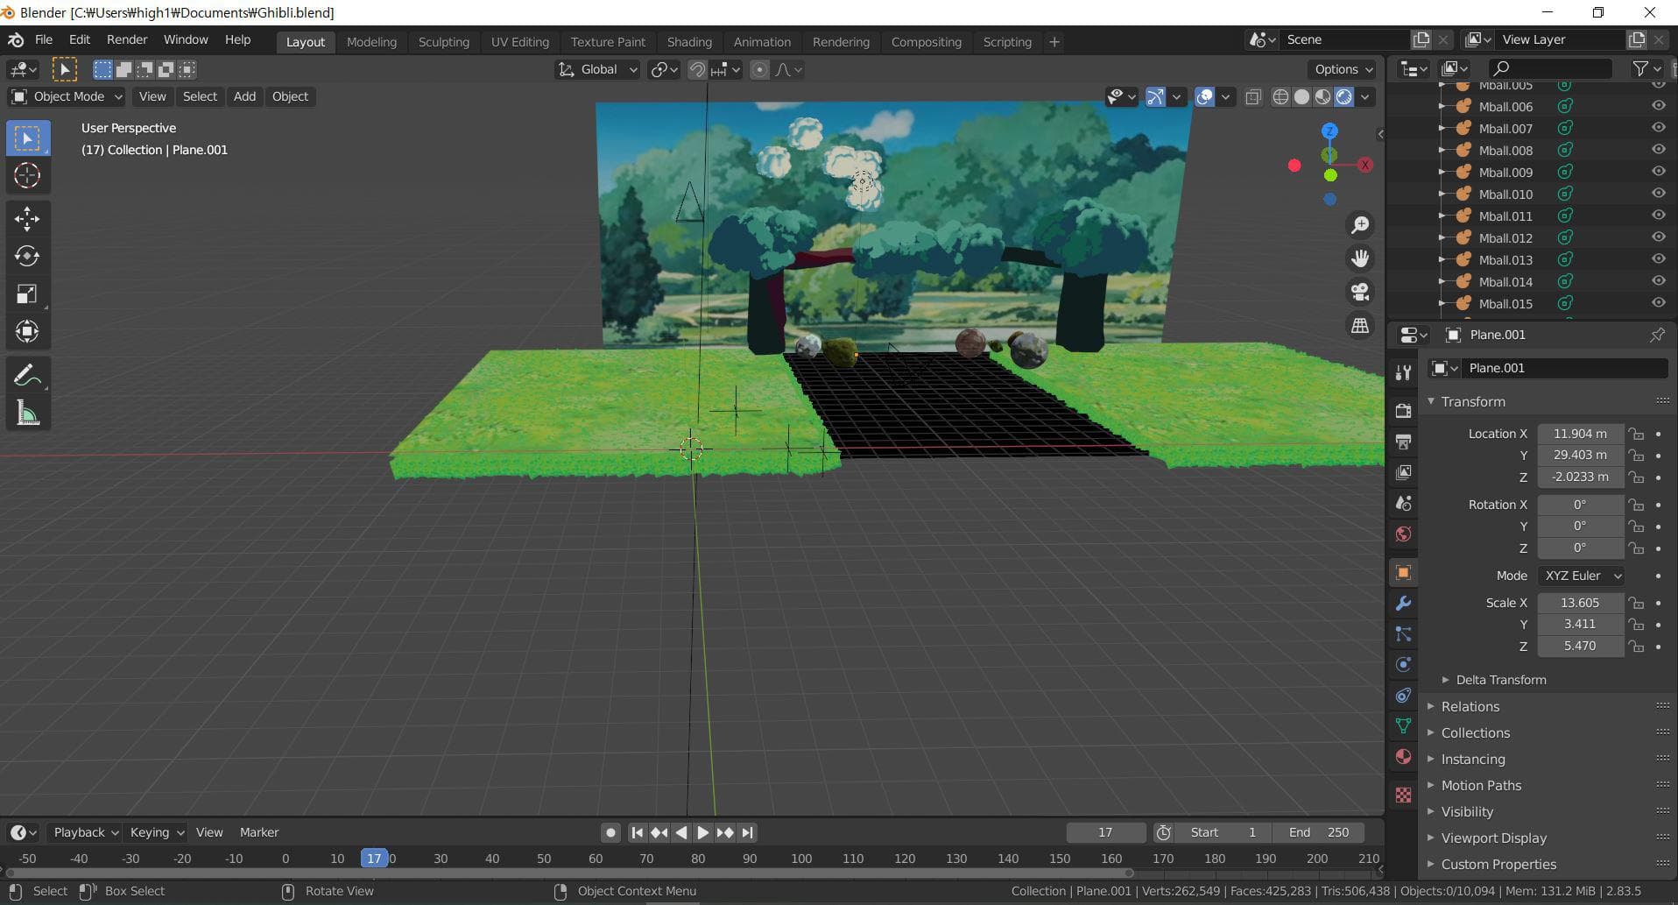Image resolution: width=1678 pixels, height=905 pixels.
Task: Lock the Location X value
Action: (x=1636, y=434)
